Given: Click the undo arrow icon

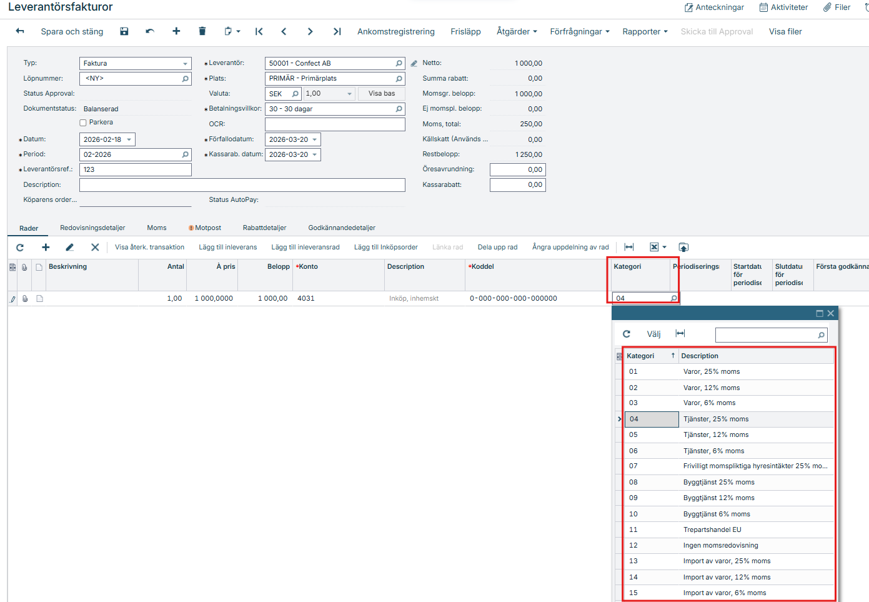Looking at the screenshot, I should pyautogui.click(x=150, y=31).
